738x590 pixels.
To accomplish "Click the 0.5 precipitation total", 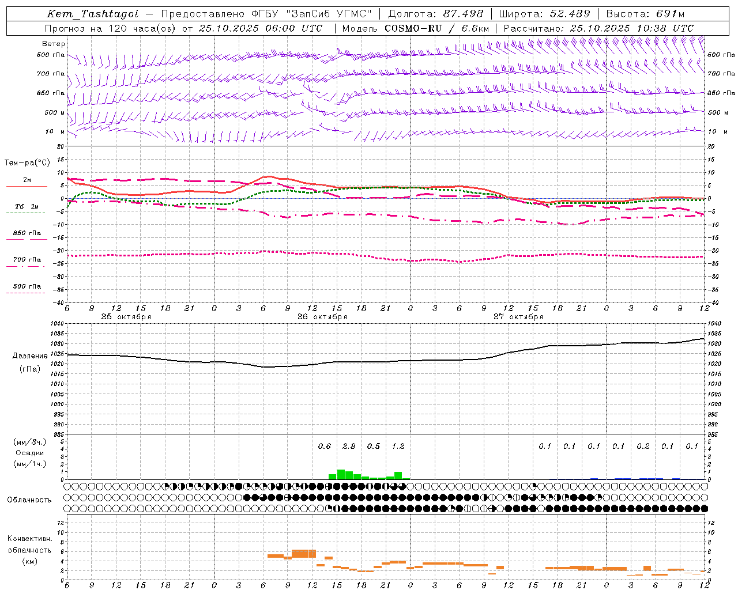I will [374, 446].
